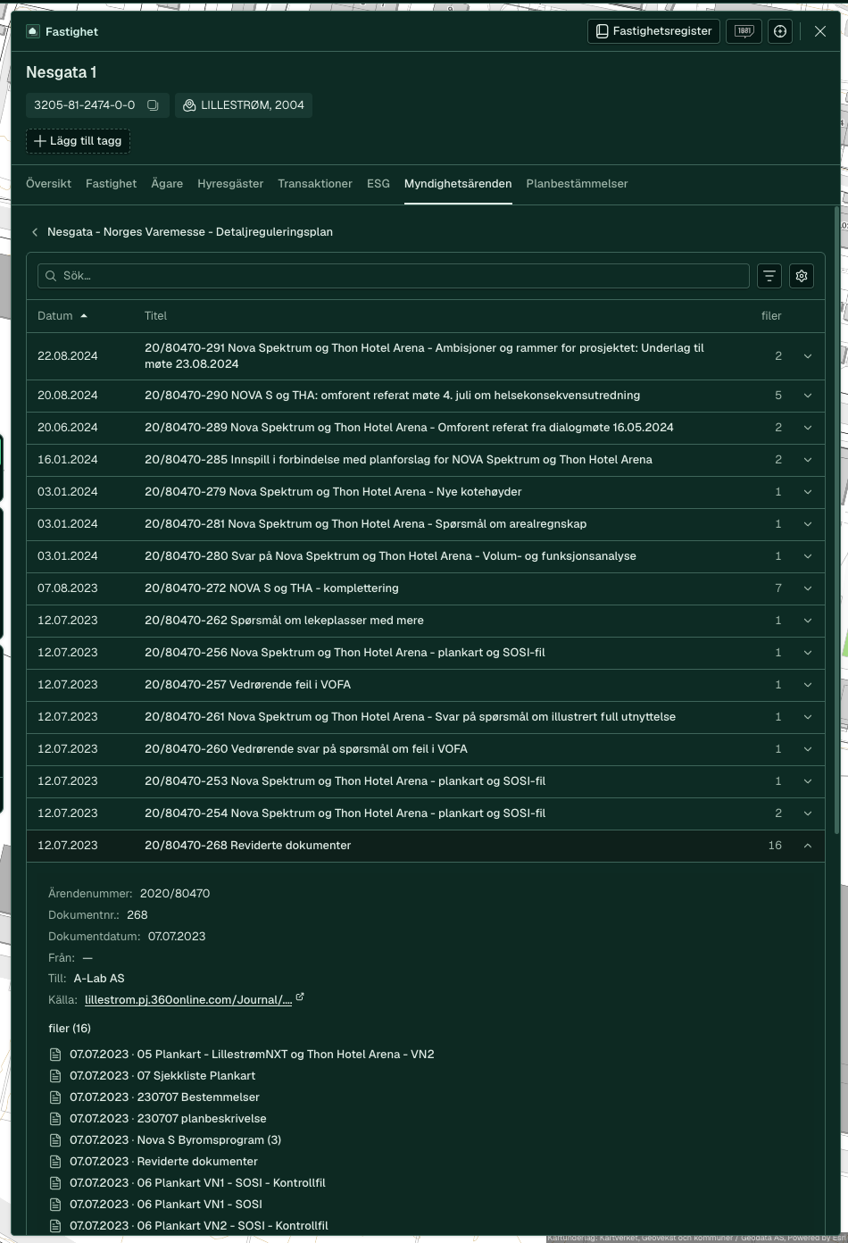Click the Titel column header
The height and width of the screenshot is (1243, 848).
pyautogui.click(x=155, y=316)
